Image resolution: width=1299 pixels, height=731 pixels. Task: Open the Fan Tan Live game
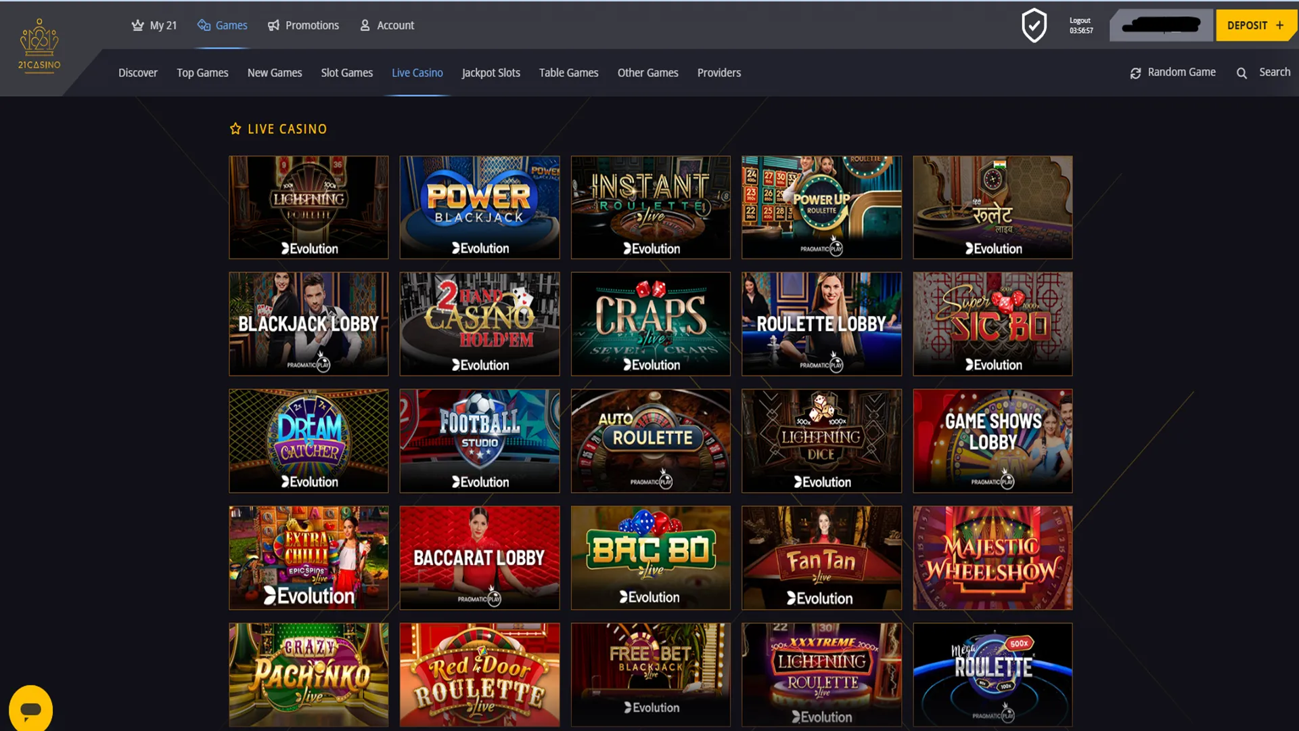pyautogui.click(x=821, y=558)
